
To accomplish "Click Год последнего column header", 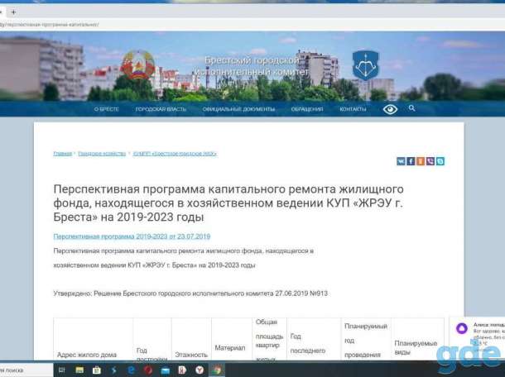I will pyautogui.click(x=308, y=343).
